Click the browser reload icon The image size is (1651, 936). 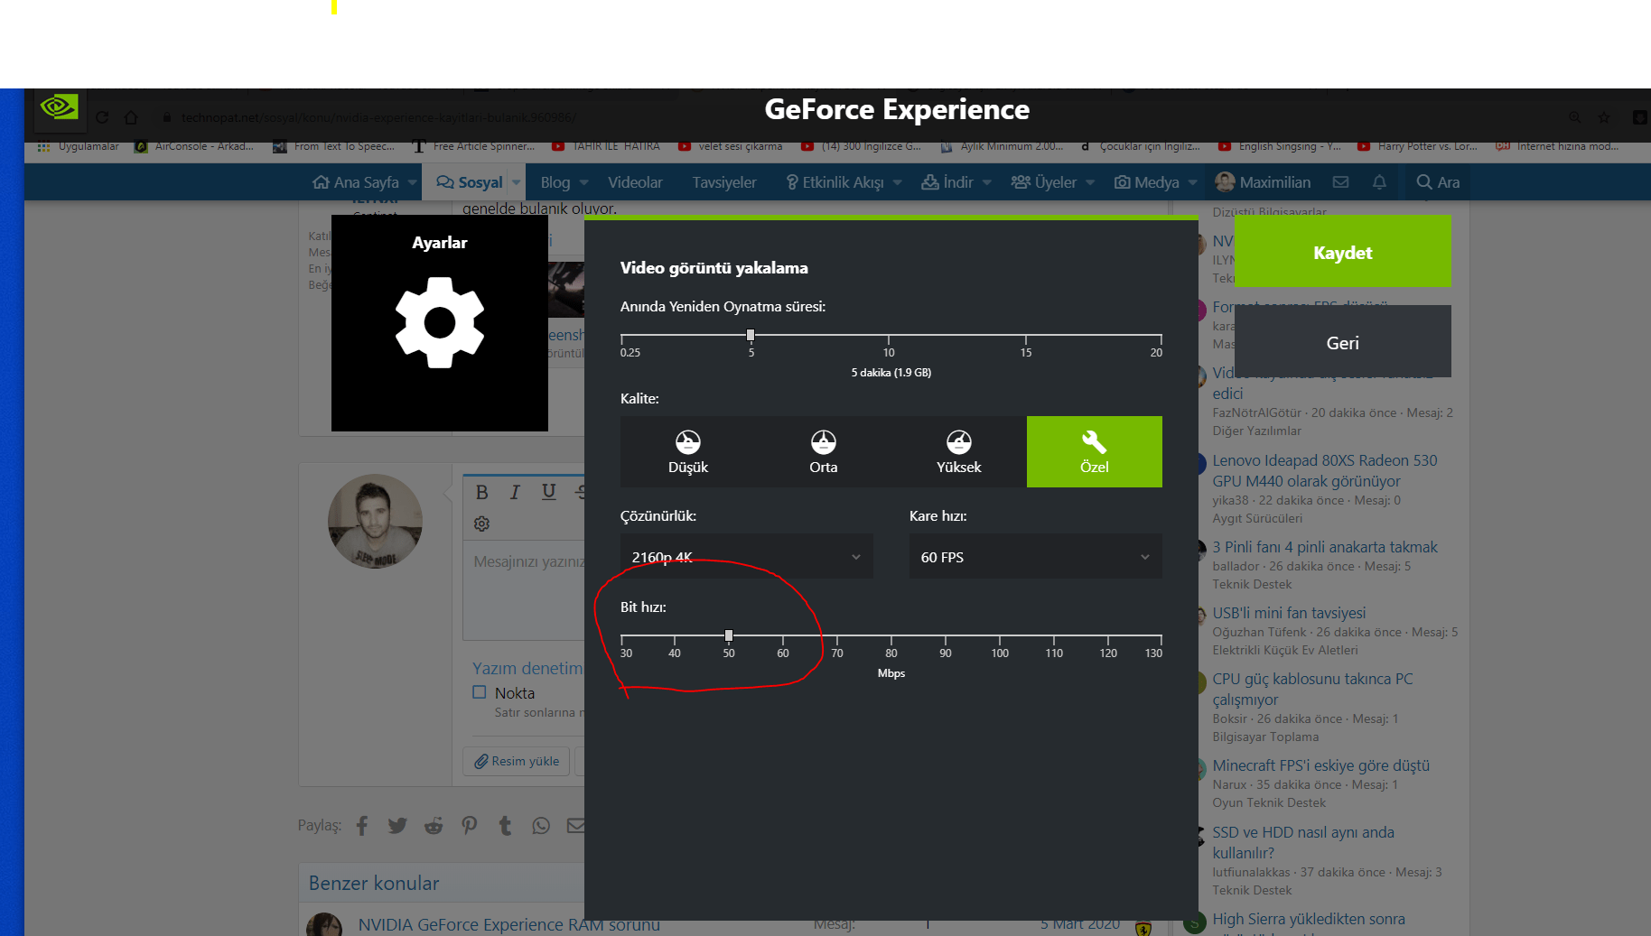point(102,117)
